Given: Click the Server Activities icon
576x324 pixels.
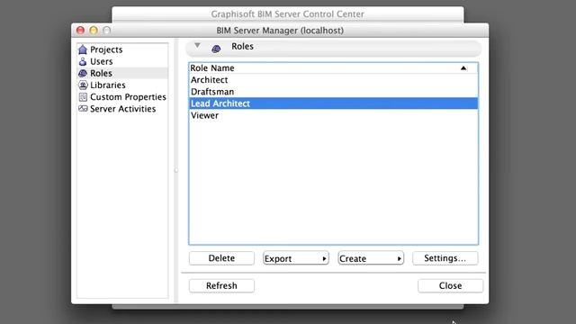Looking at the screenshot, I should [83, 109].
